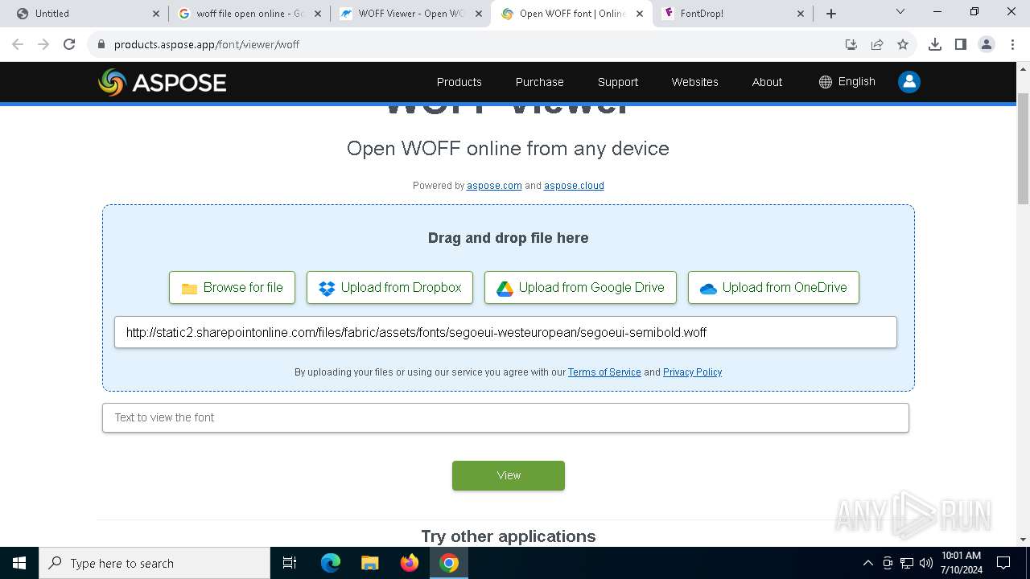Viewport: 1030px width, 579px height.
Task: Click the Aspose logo
Action: pos(162,82)
